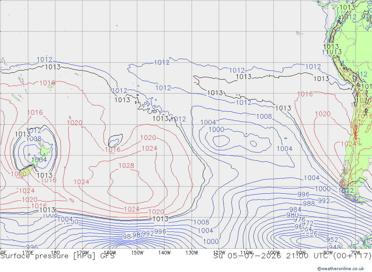The image size is (372, 272).
Task: Select the 80W longitude label
Action: coord(328,253)
